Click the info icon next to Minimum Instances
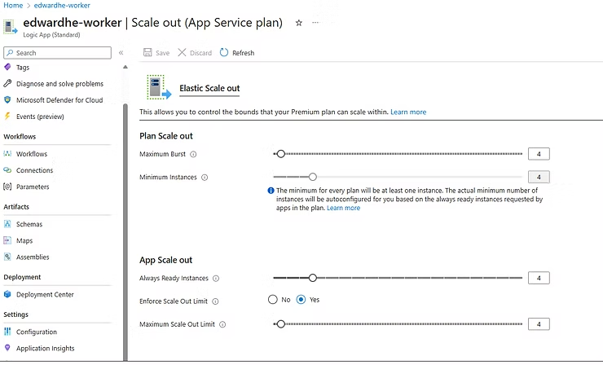This screenshot has width=603, height=365. point(205,178)
